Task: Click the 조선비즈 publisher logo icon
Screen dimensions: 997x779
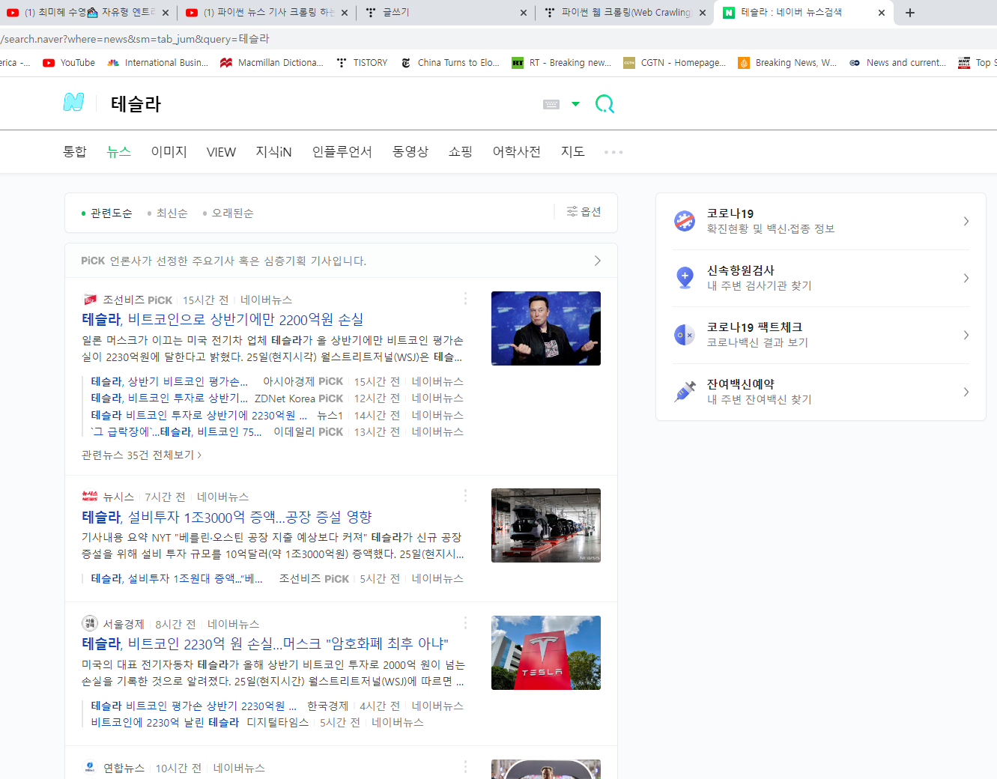Action: [90, 300]
